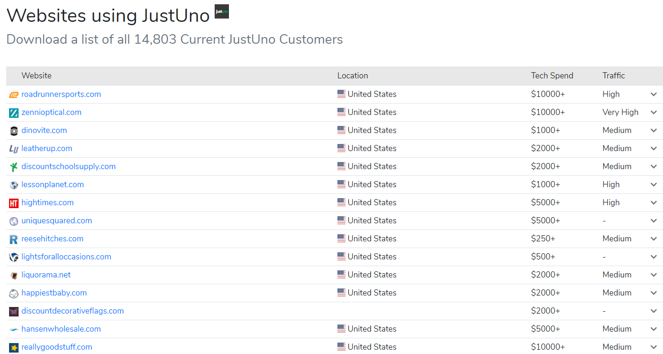Expand the uniquesquared.com row chevron

653,221
